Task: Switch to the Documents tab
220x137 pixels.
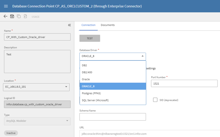Action: tap(108, 25)
